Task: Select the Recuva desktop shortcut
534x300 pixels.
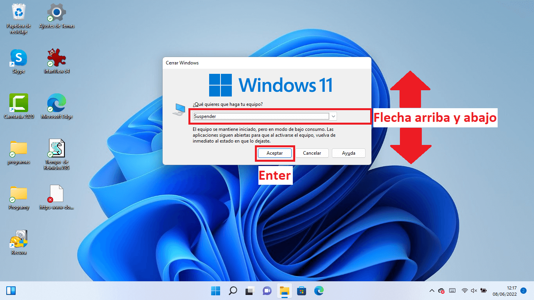Action: [18, 243]
